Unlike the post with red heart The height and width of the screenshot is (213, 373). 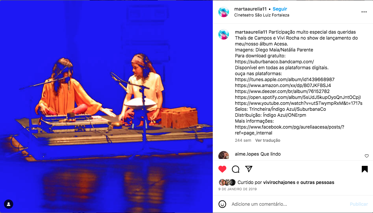(x=222, y=169)
